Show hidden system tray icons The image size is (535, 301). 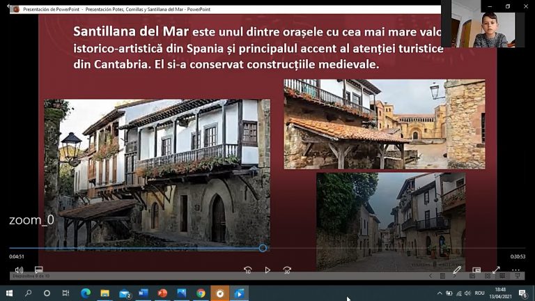[440, 293]
